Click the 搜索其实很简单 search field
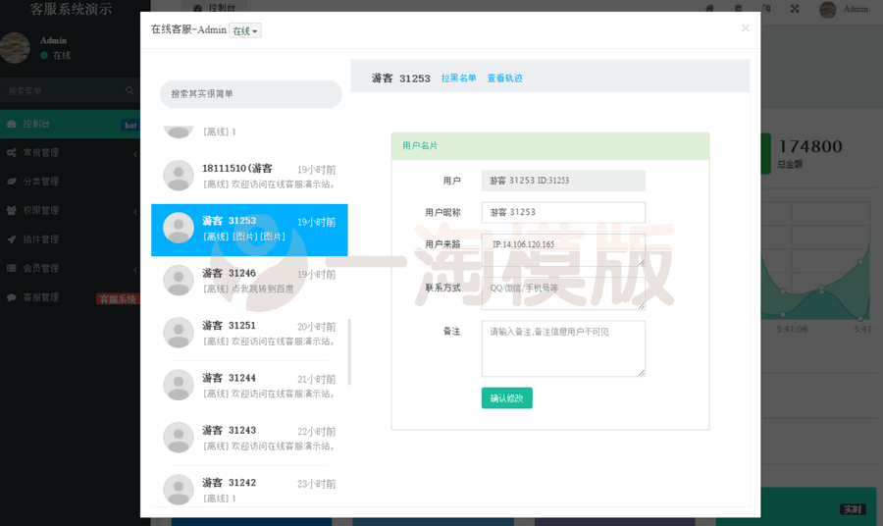 [250, 94]
